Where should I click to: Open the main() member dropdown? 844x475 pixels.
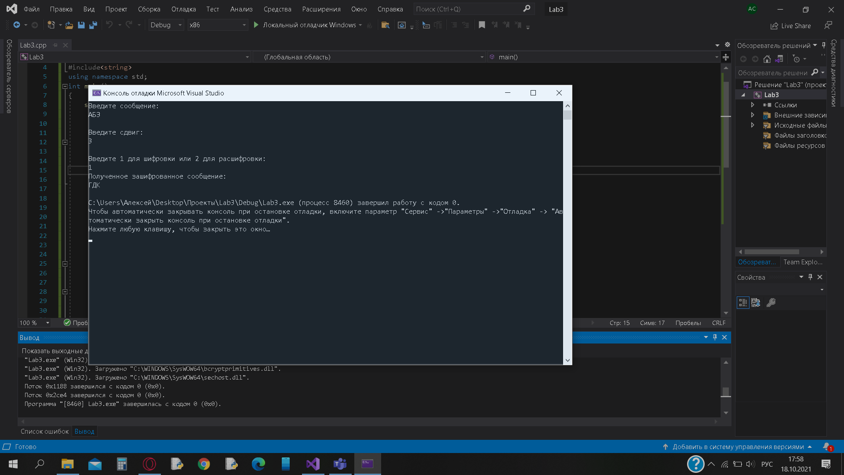603,57
